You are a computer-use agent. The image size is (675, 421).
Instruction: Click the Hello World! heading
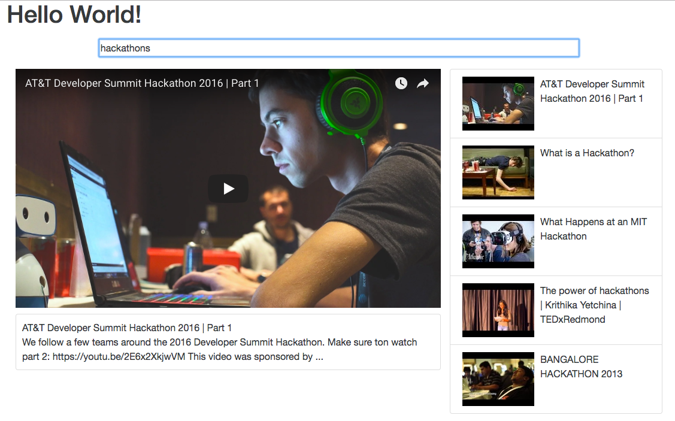pyautogui.click(x=74, y=14)
